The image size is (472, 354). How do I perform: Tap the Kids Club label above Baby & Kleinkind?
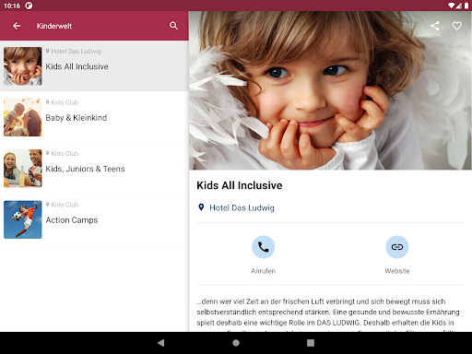pyautogui.click(x=65, y=102)
